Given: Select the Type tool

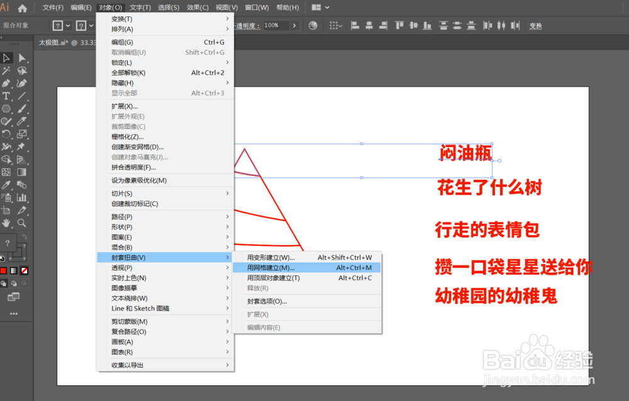Looking at the screenshot, I should point(6,96).
